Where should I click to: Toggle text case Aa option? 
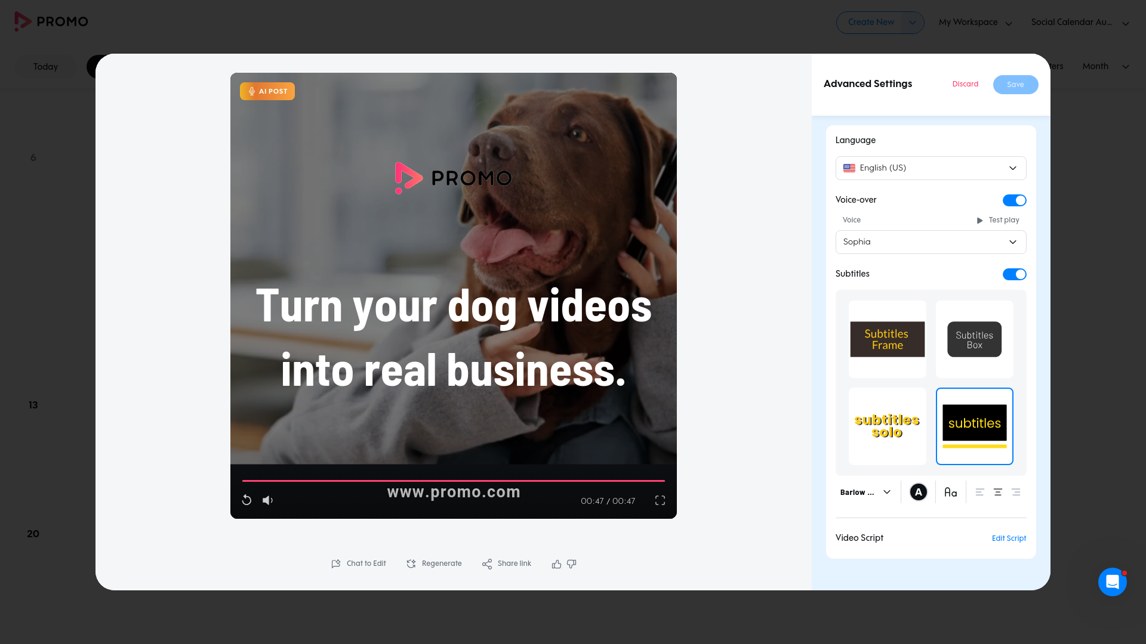pyautogui.click(x=950, y=493)
